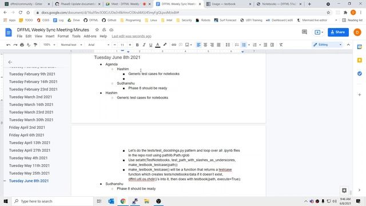Image resolution: width=366 pixels, height=206 pixels.
Task: Open the Edit menu
Action: (x=29, y=36)
